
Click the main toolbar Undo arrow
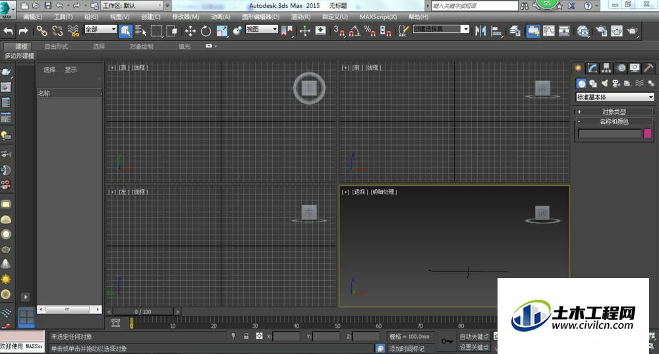pos(9,31)
